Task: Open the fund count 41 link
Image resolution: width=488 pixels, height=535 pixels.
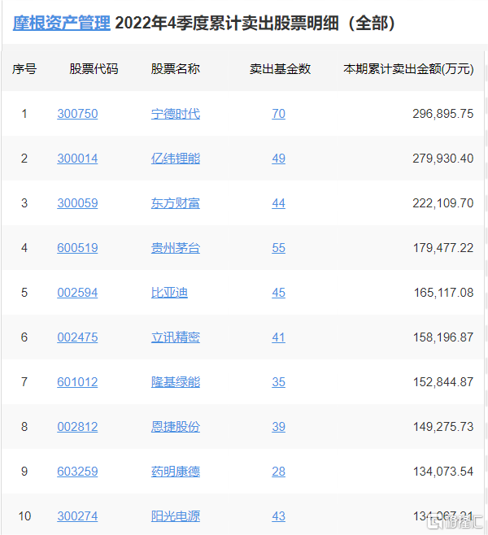Action: tap(278, 337)
